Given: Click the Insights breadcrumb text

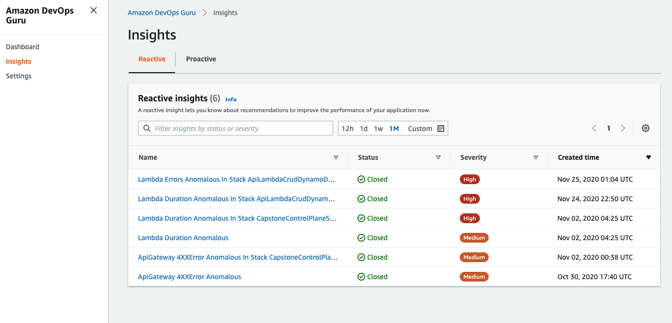Looking at the screenshot, I should [225, 13].
